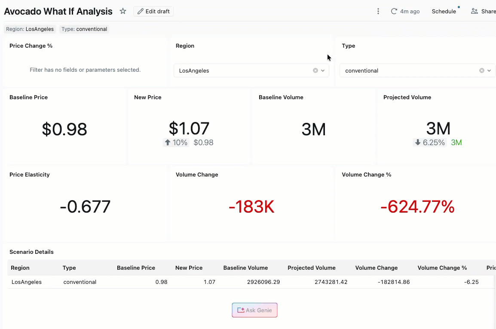Refresh the dashboard data

(394, 11)
